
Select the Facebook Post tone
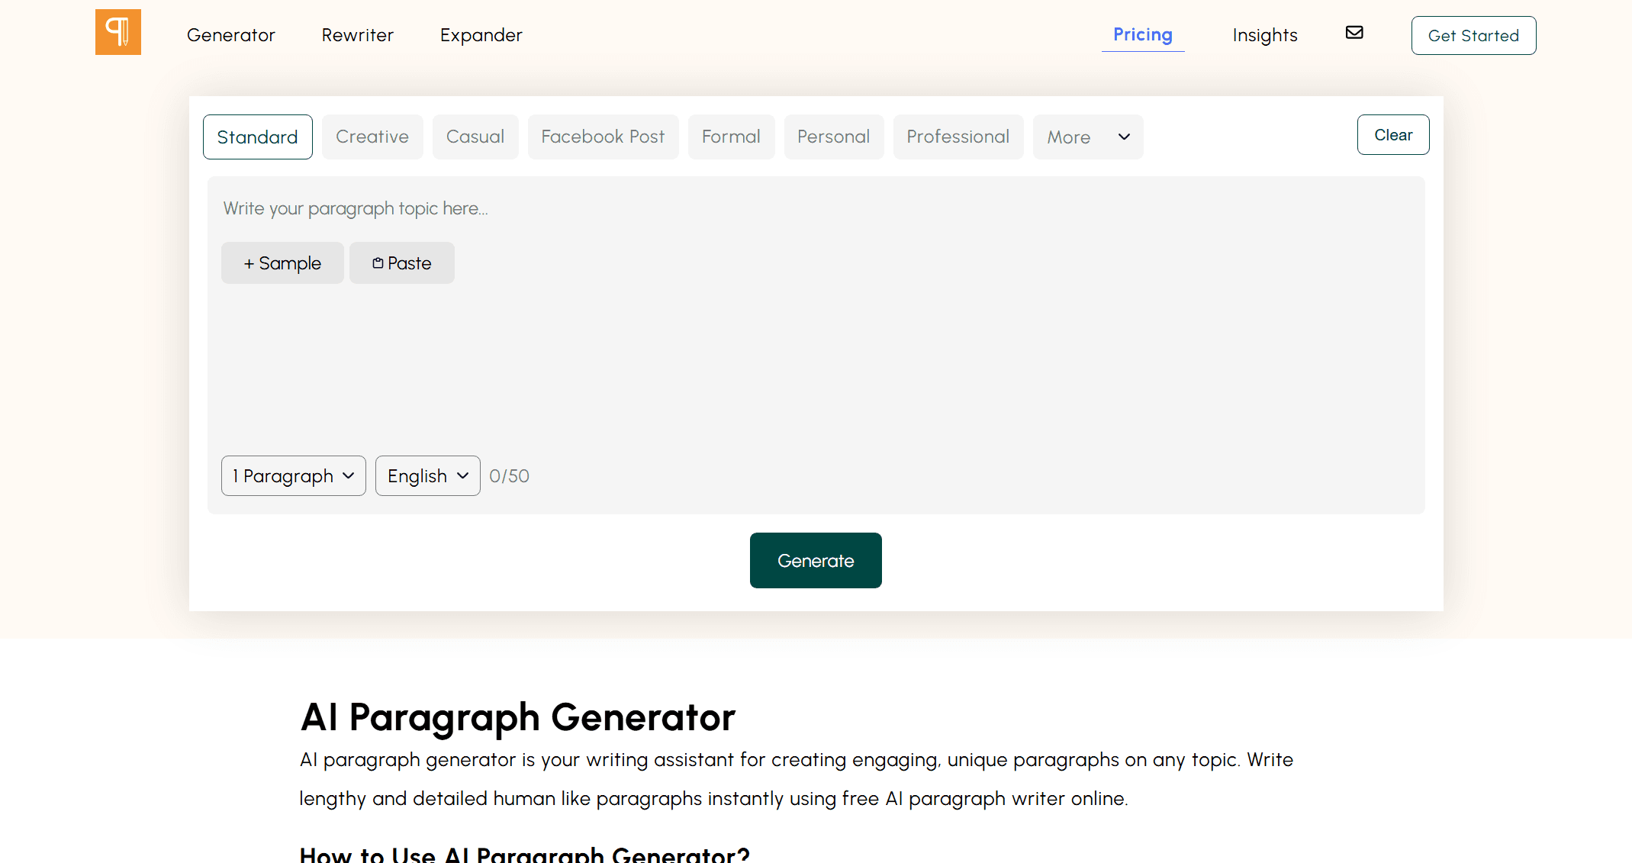603,137
